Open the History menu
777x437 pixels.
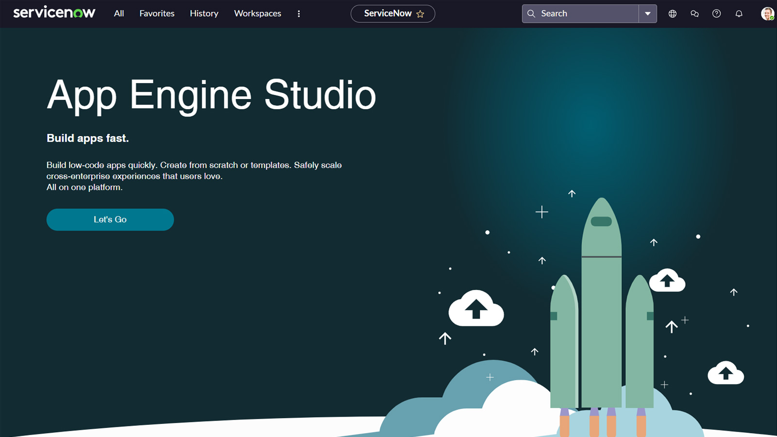[x=204, y=14]
